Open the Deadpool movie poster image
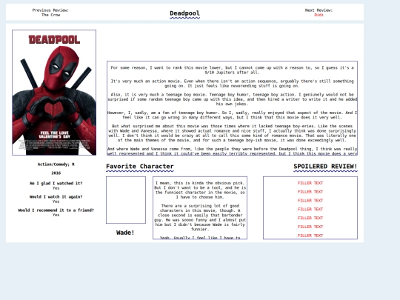This screenshot has width=400, height=300. [x=54, y=93]
